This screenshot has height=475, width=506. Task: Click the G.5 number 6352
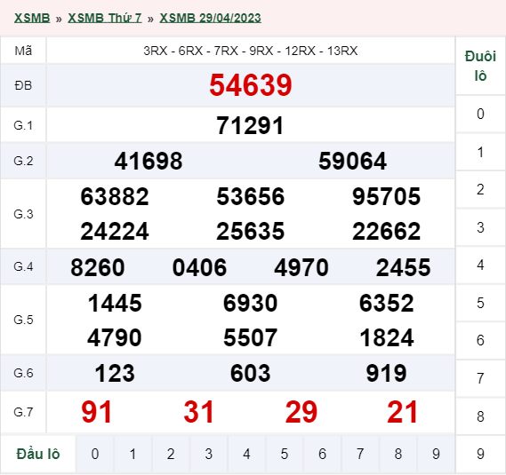(x=386, y=304)
